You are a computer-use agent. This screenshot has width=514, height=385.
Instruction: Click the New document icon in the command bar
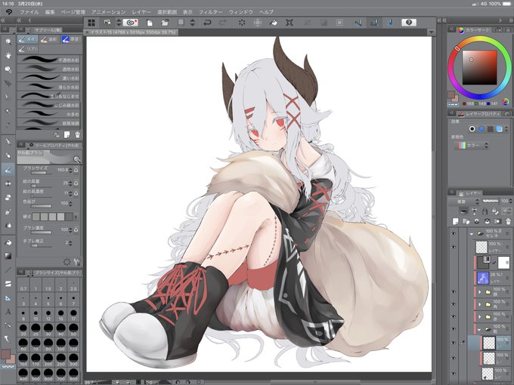(x=150, y=23)
